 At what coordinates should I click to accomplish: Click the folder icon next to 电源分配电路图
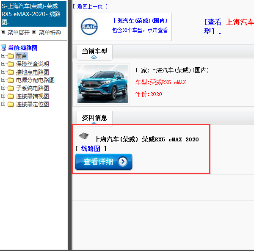[11, 80]
